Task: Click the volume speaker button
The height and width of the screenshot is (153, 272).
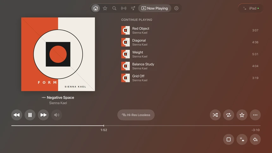Action: 57,115
